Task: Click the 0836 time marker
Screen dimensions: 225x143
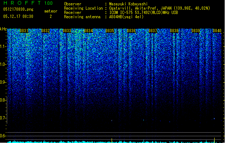Action: coord(131,31)
